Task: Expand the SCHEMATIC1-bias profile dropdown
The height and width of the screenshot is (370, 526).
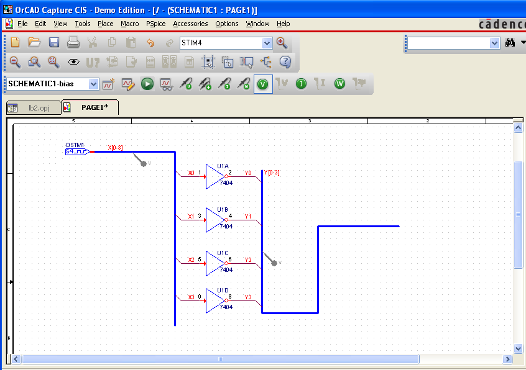Action: [x=94, y=84]
